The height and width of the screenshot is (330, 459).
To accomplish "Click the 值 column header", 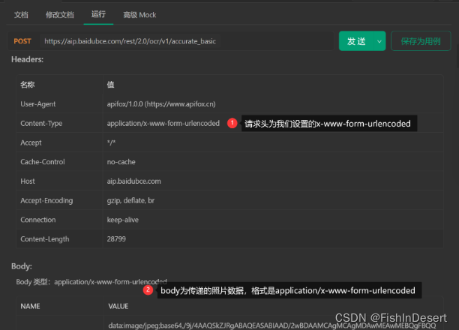I will pos(110,85).
